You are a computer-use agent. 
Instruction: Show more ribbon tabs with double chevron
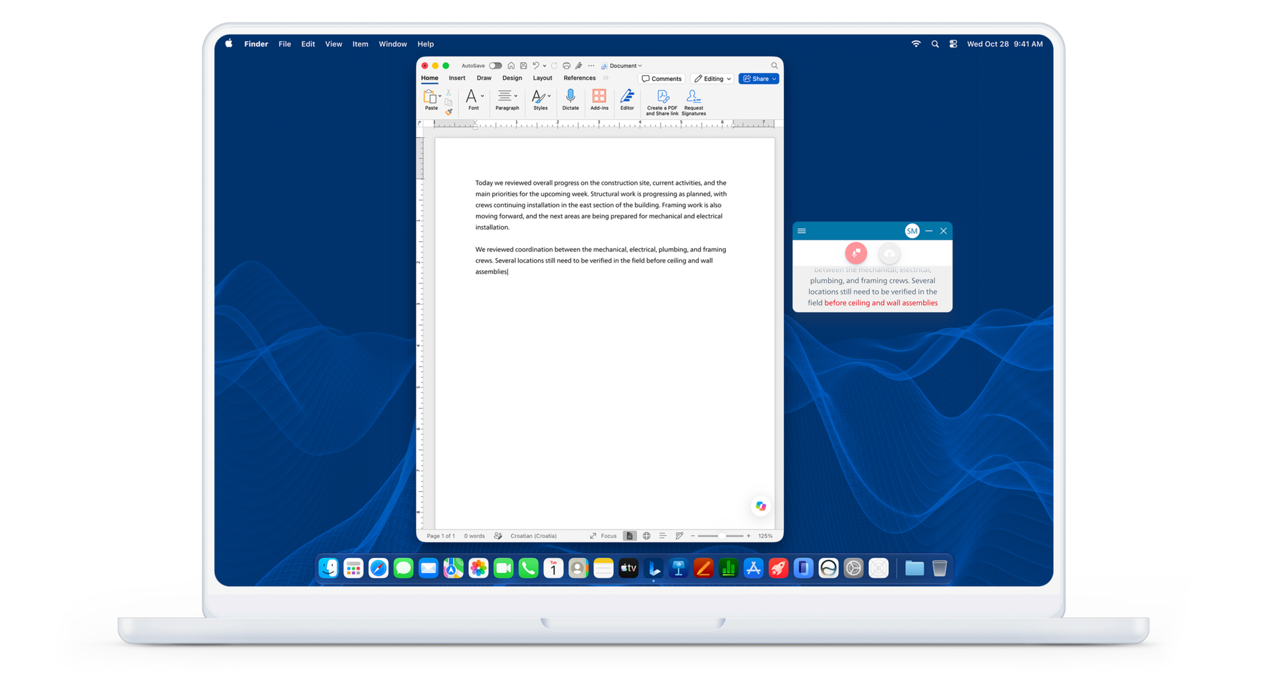coord(606,78)
